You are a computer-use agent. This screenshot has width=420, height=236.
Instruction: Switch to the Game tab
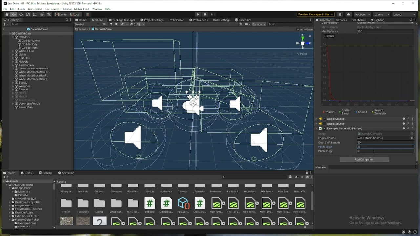click(81, 20)
